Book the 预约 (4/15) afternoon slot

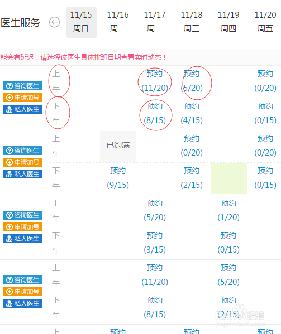click(x=192, y=113)
